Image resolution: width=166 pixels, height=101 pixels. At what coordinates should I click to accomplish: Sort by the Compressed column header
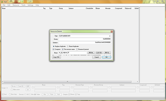click(119, 8)
